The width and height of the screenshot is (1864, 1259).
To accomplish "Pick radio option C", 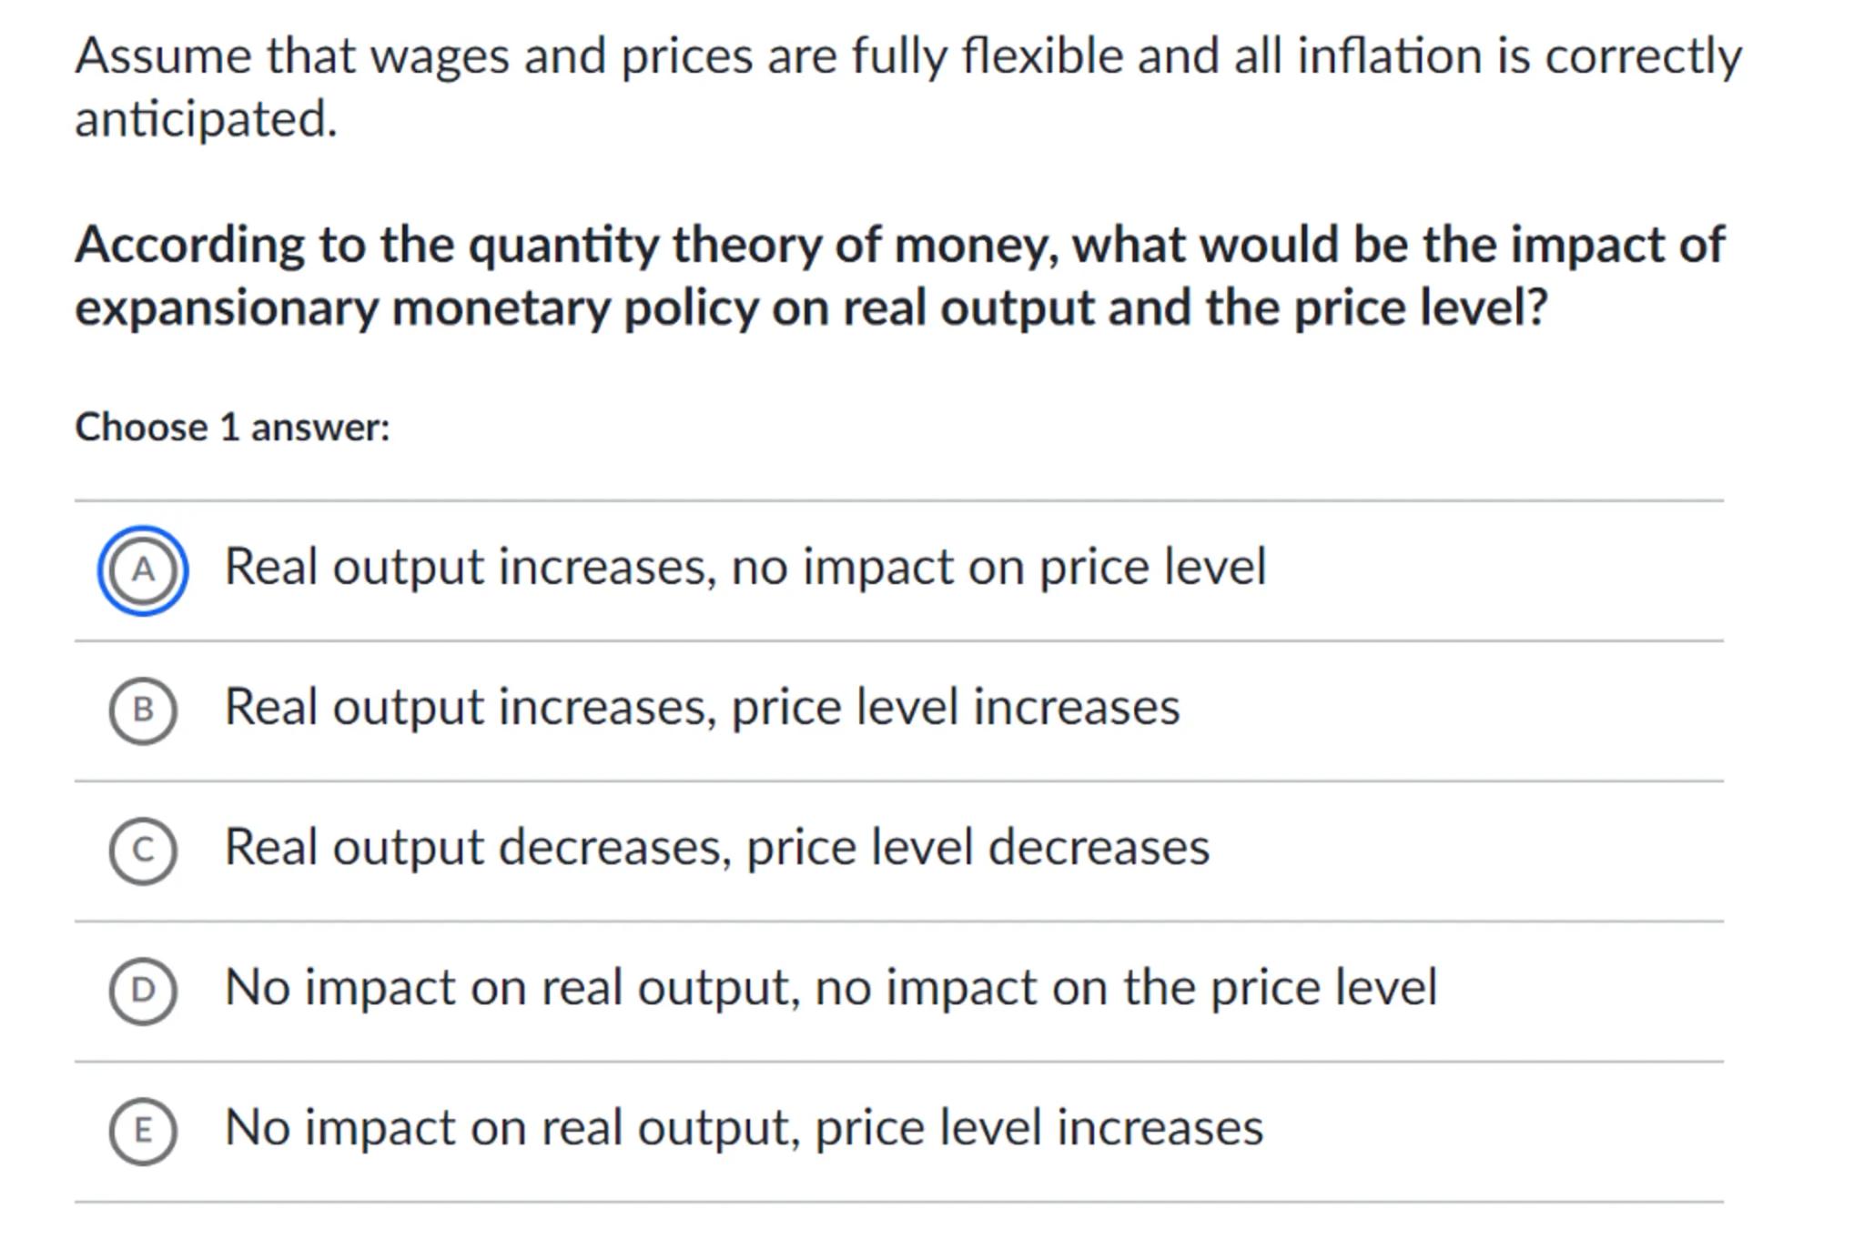I will (x=143, y=851).
